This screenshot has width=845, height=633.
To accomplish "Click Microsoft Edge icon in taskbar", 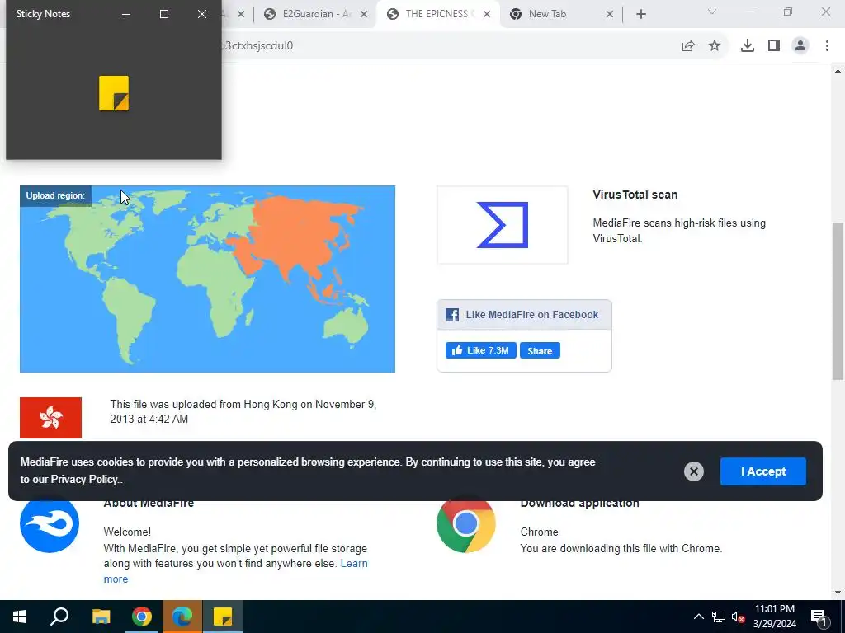I will pyautogui.click(x=182, y=617).
